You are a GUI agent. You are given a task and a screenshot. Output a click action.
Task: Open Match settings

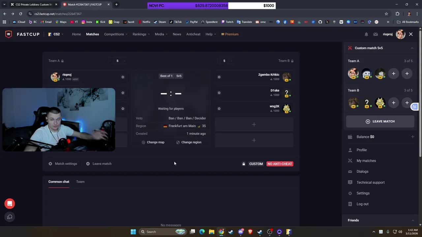tap(63, 164)
